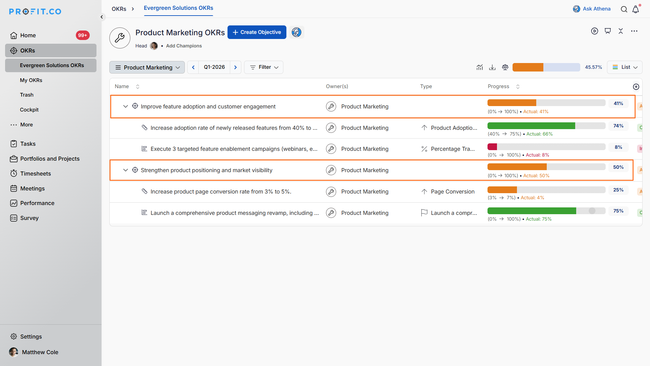Screen dimensions: 650x366
Task: Click the Head user avatar
Action: [x=154, y=46]
